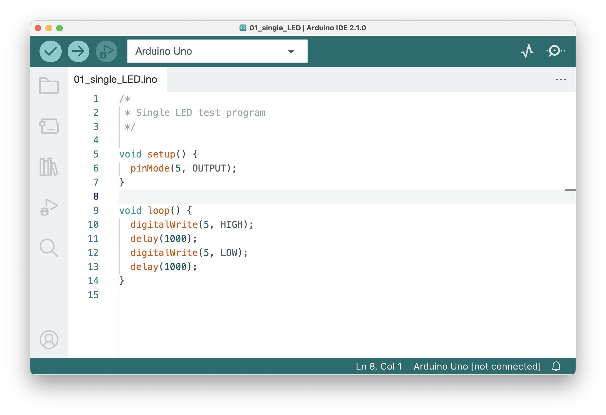
Task: Open the Arduino Uno board selector dropdown
Action: pos(218,51)
